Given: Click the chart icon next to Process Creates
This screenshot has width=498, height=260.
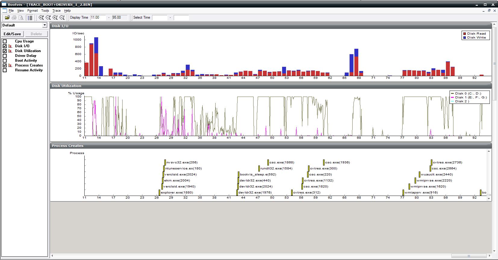Looking at the screenshot, I should [x=10, y=65].
